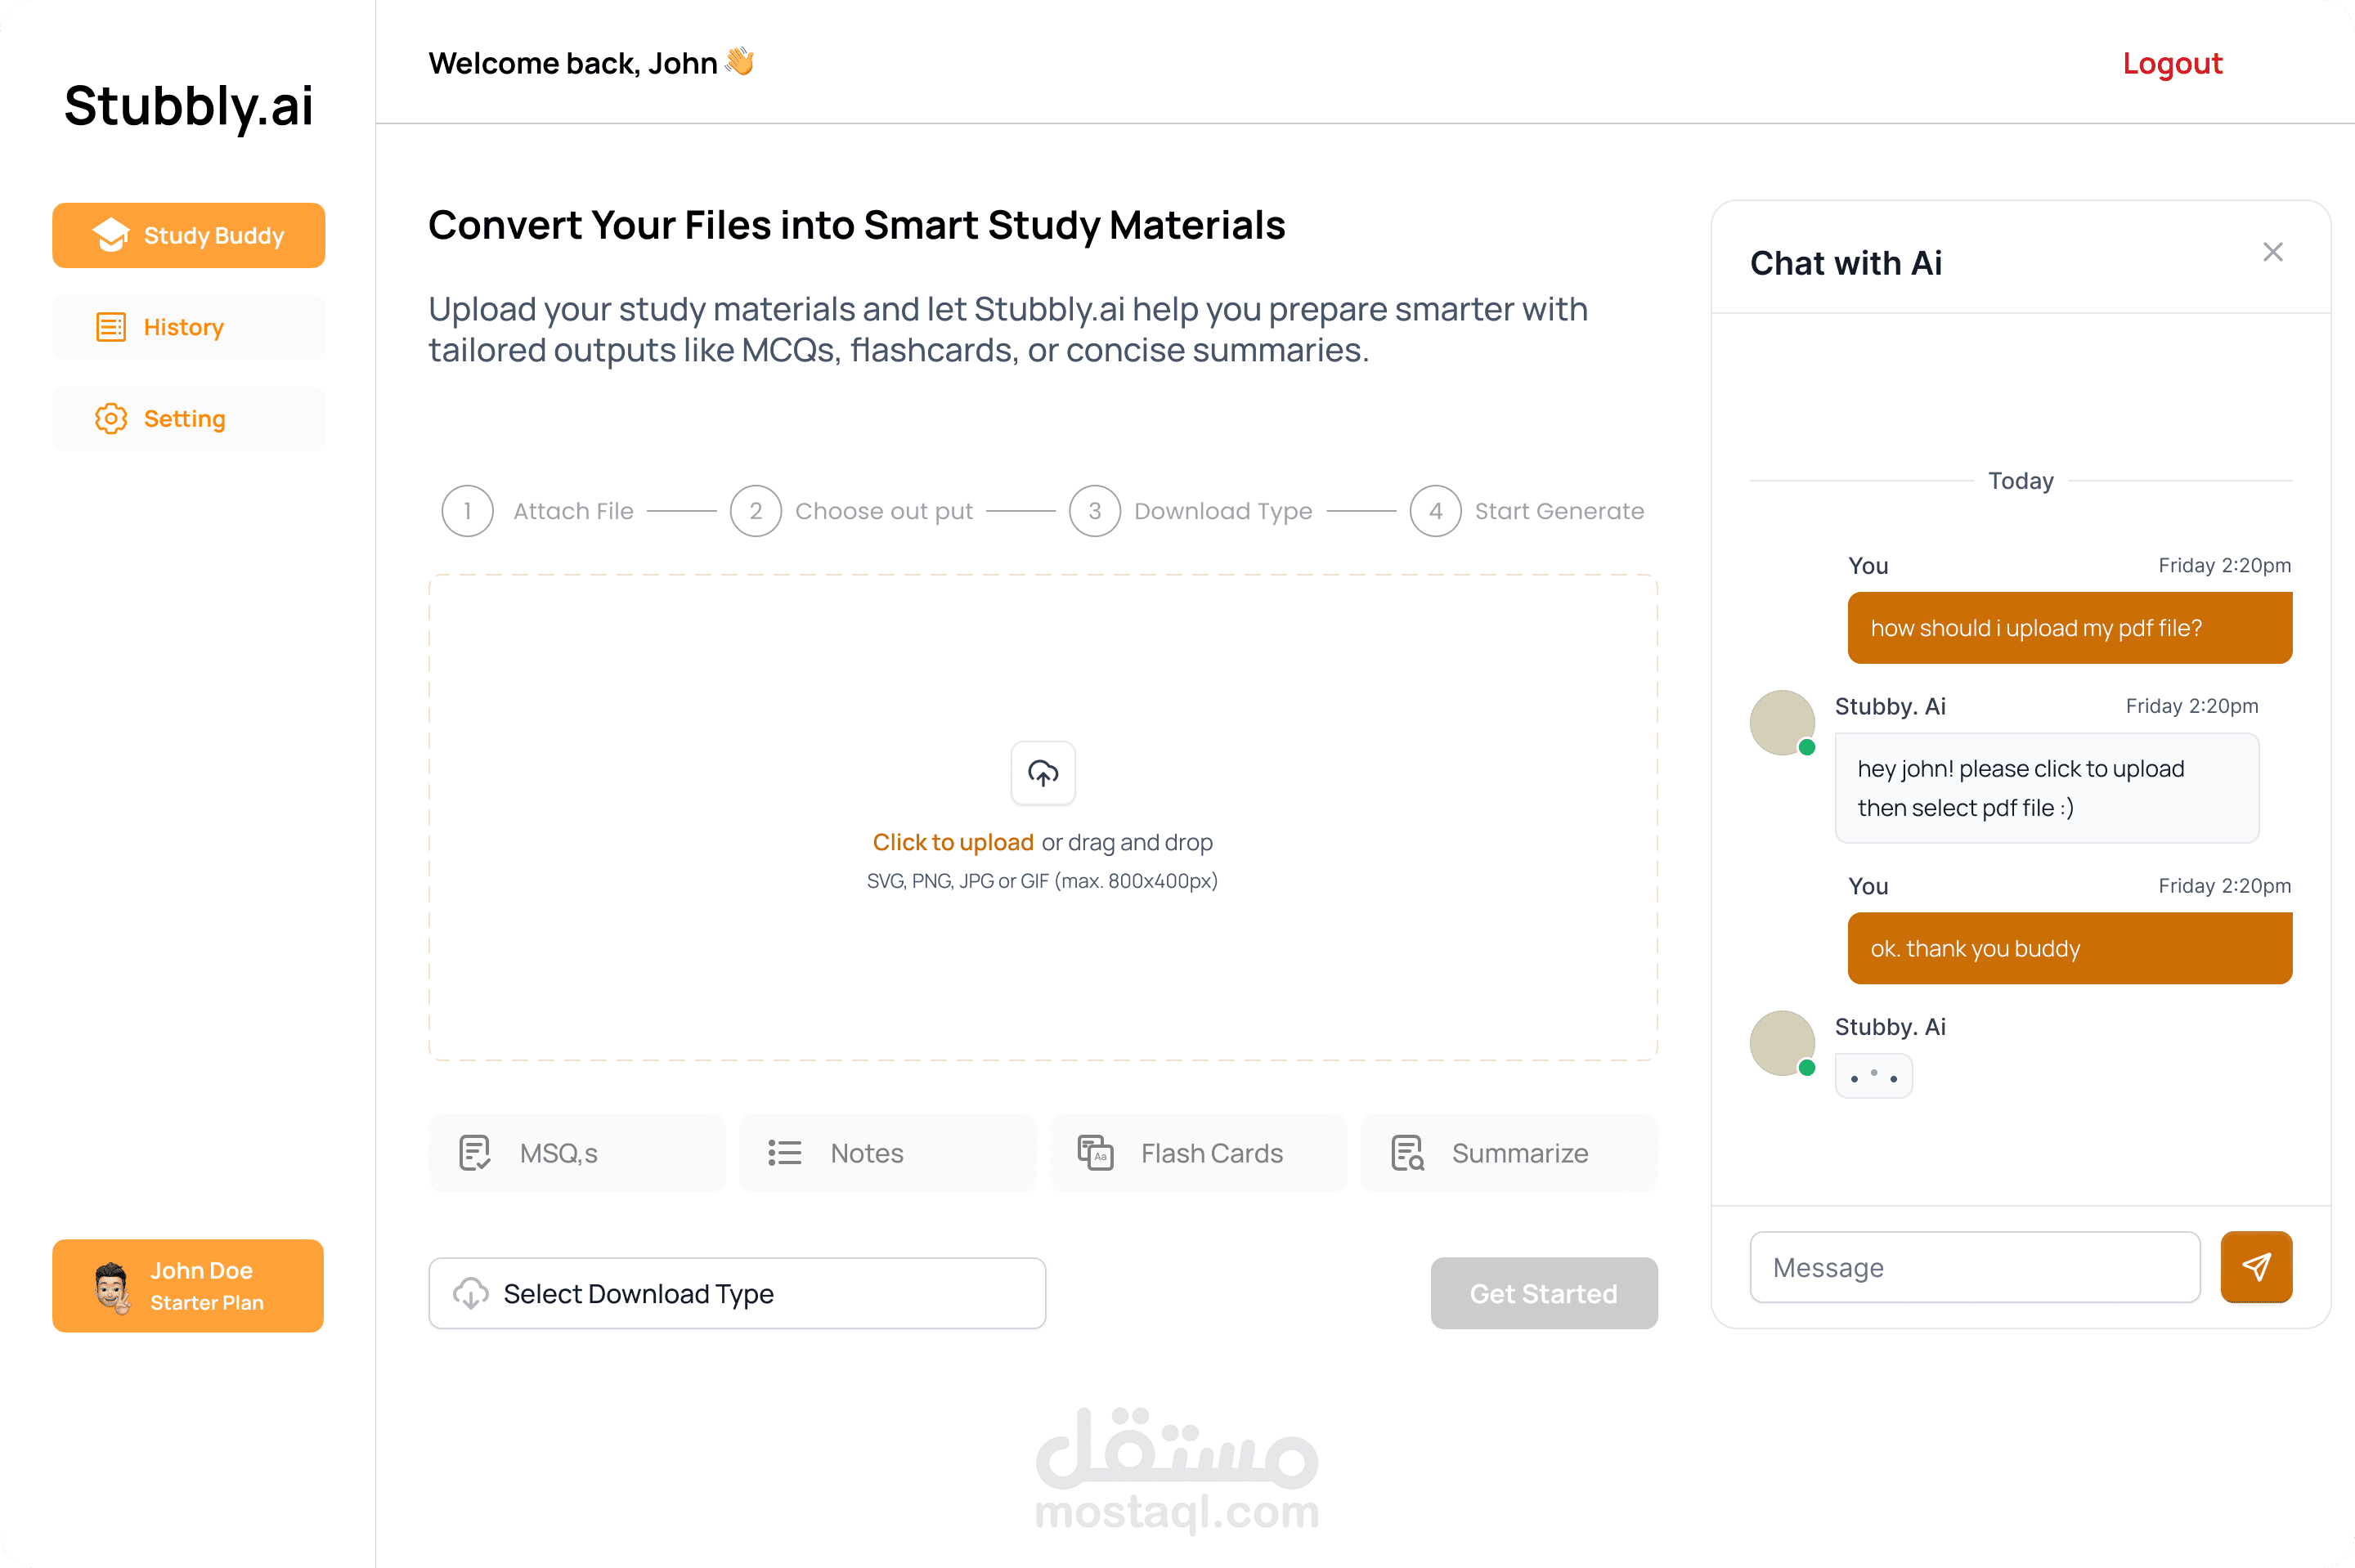Open the Select Download Type dropdown
The width and height of the screenshot is (2355, 1568).
737,1293
